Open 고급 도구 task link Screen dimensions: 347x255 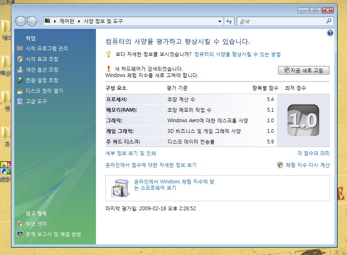(36, 101)
